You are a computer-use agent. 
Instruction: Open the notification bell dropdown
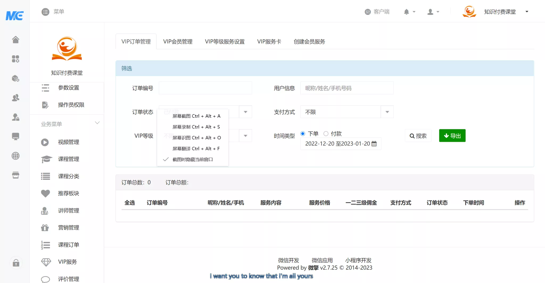pos(410,12)
